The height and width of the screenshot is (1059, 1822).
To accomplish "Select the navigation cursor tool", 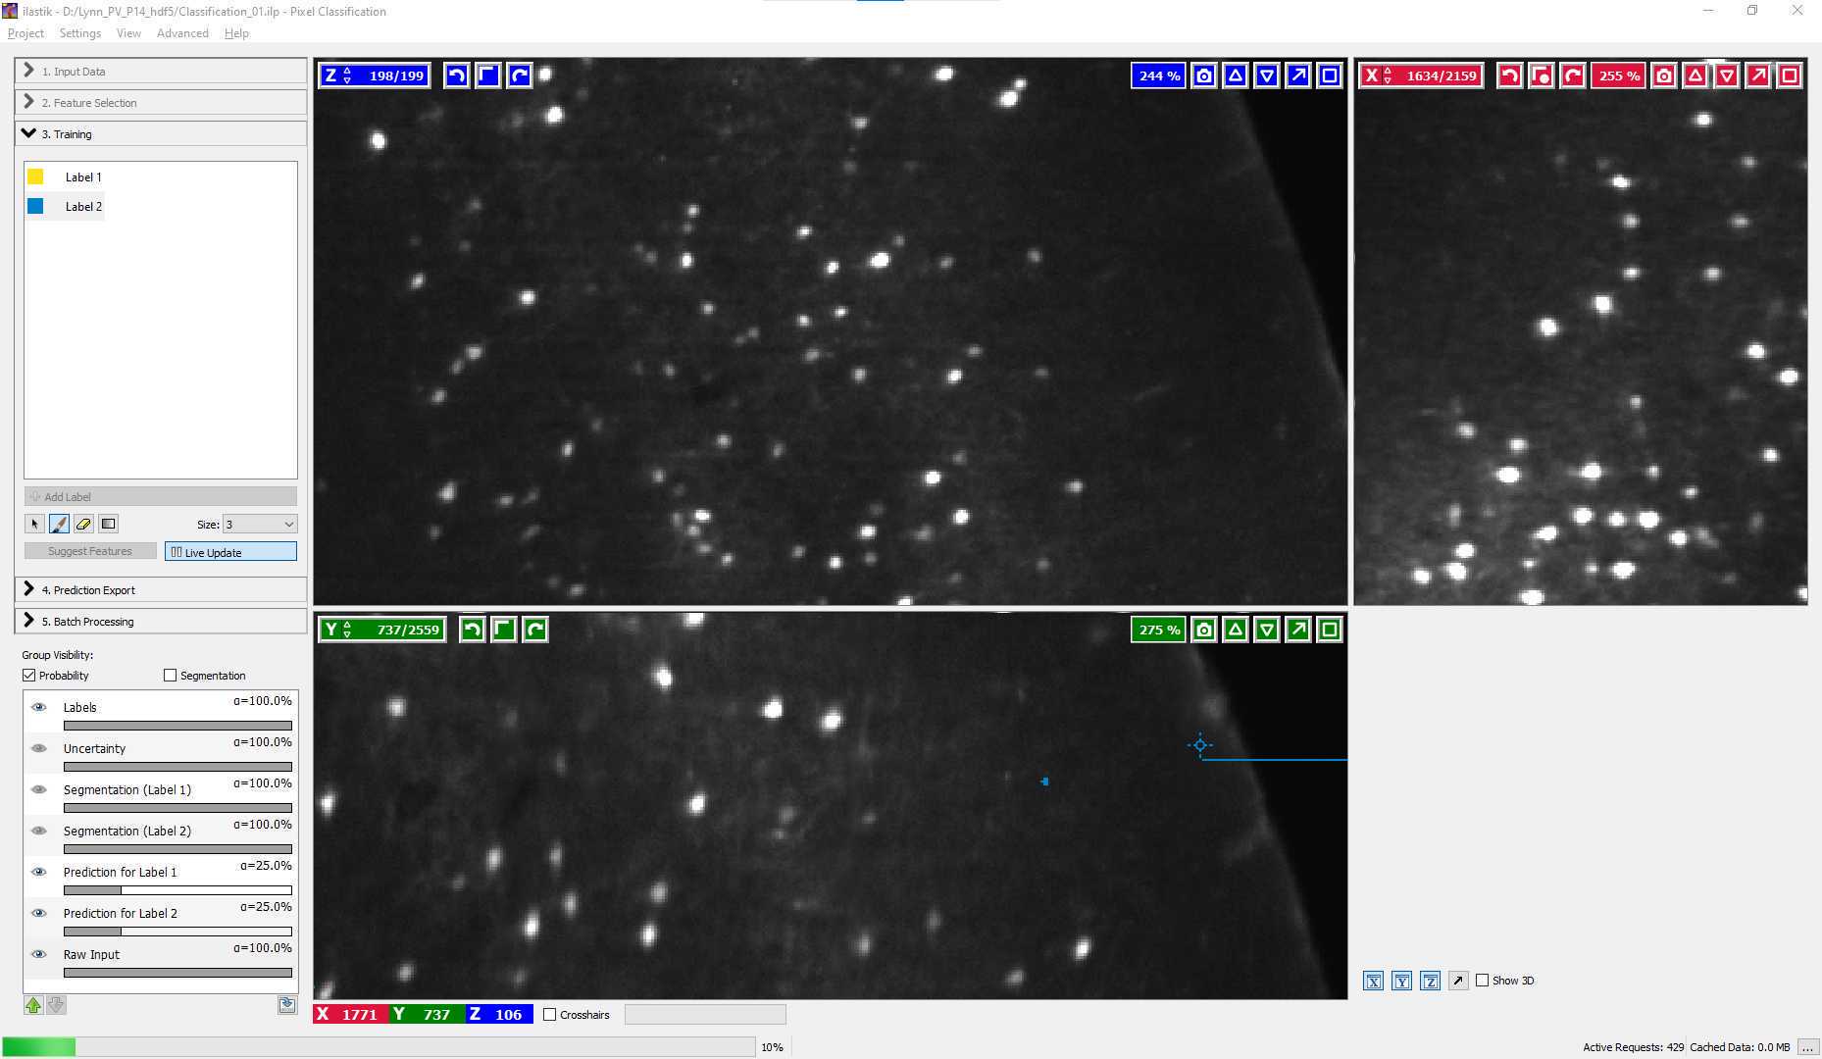I will point(35,524).
